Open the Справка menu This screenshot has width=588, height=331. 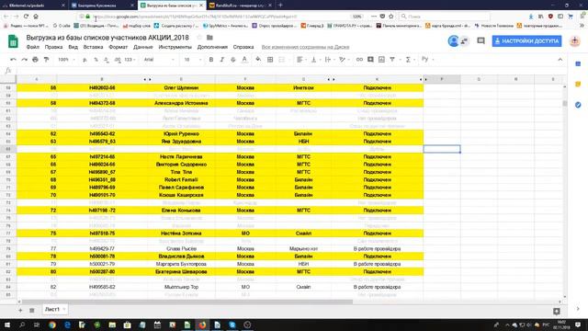click(243, 47)
